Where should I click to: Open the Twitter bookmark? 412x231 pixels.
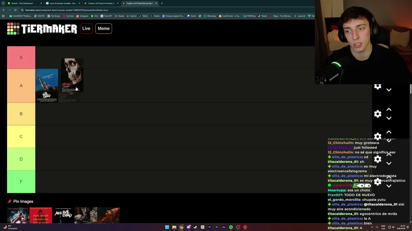[x=155, y=16]
